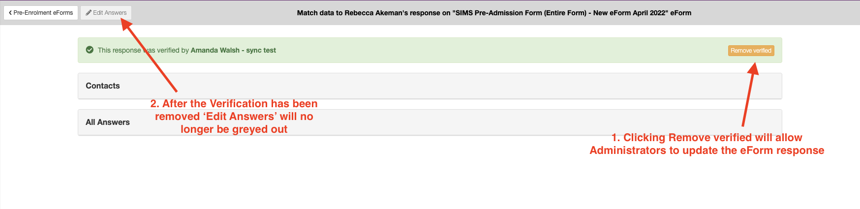This screenshot has width=860, height=209.
Task: Open the Edit Answers button
Action: tap(106, 13)
